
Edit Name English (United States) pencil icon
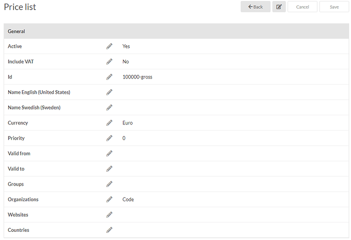[x=109, y=92]
